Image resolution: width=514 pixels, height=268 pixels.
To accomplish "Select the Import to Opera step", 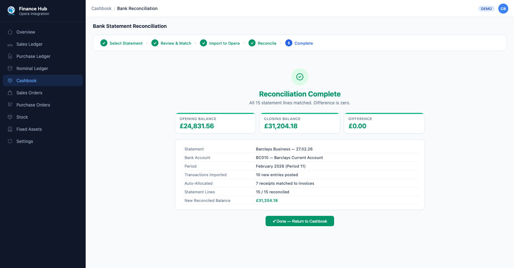I will tap(220, 43).
